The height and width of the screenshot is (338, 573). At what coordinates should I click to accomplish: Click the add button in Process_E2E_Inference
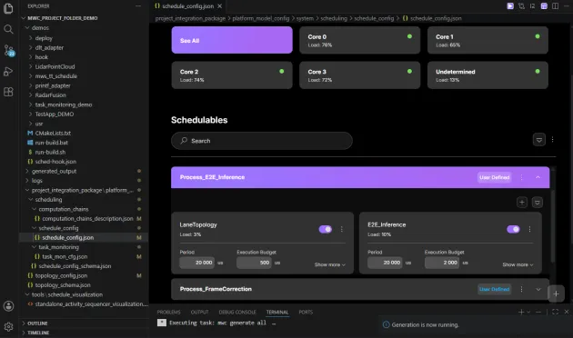(522, 203)
